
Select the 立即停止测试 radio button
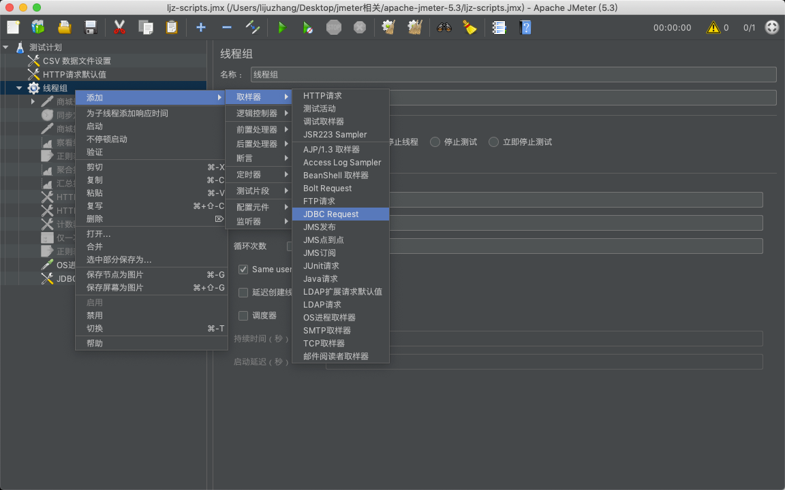click(x=493, y=142)
